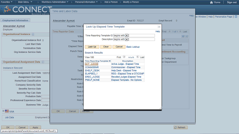Open Personalize Page link
Image resolution: width=239 pixels, height=134 pixels.
pyautogui.click(x=223, y=17)
